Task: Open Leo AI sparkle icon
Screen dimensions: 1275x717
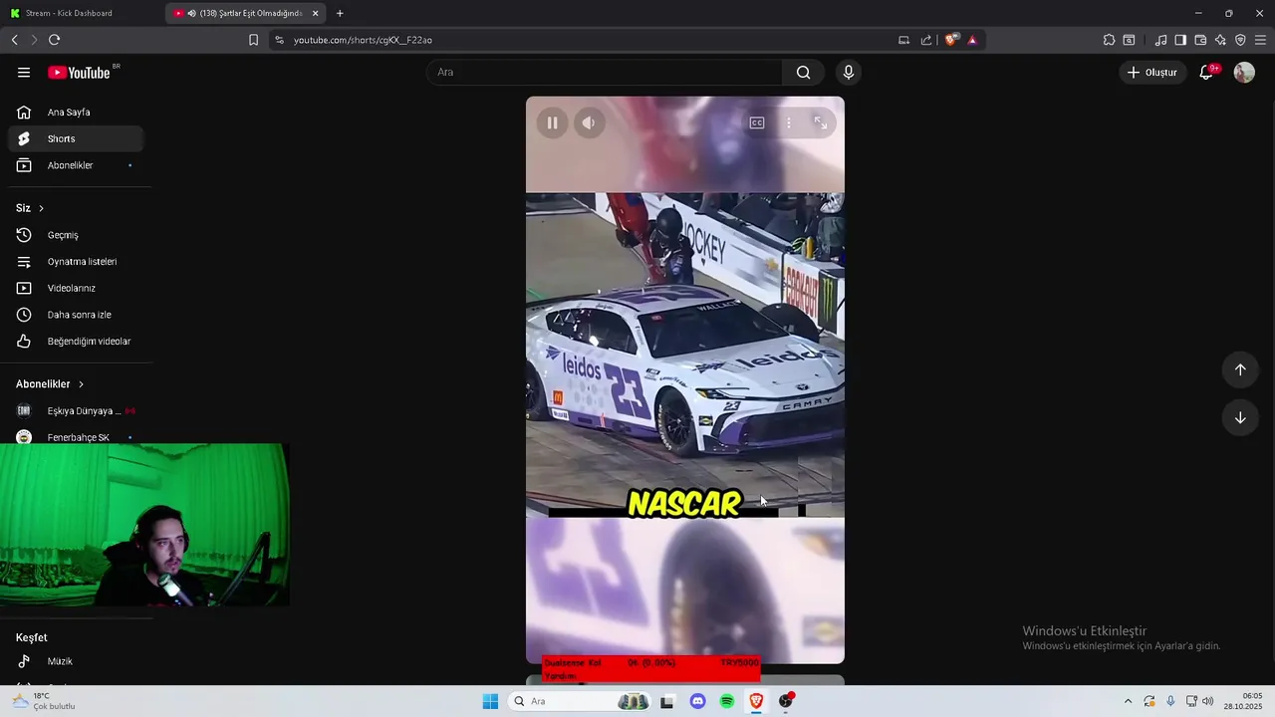Action: point(1220,40)
